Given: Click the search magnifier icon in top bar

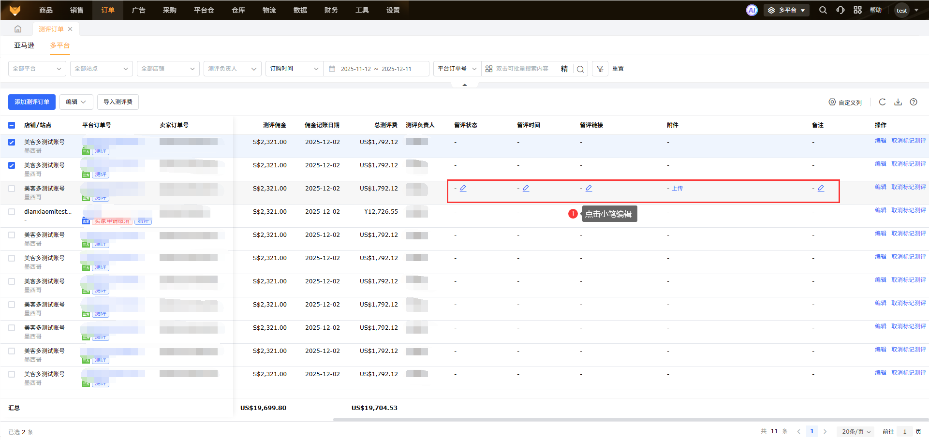Looking at the screenshot, I should coord(823,10).
